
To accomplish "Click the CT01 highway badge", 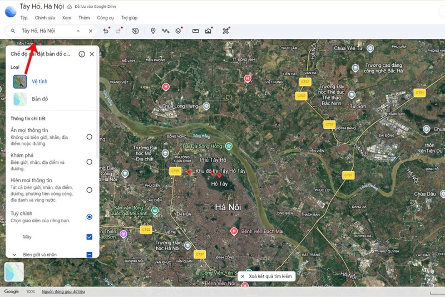I will (x=419, y=92).
